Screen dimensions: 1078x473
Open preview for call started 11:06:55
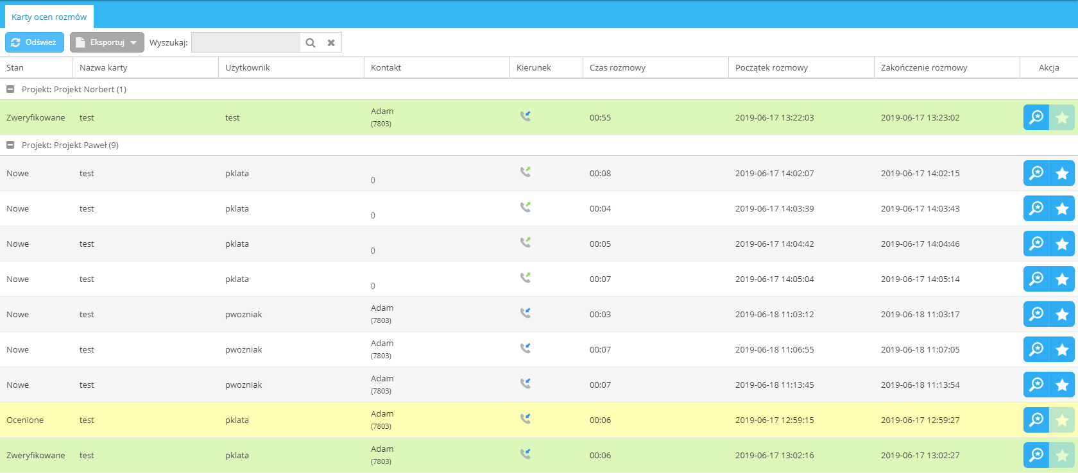(1036, 349)
